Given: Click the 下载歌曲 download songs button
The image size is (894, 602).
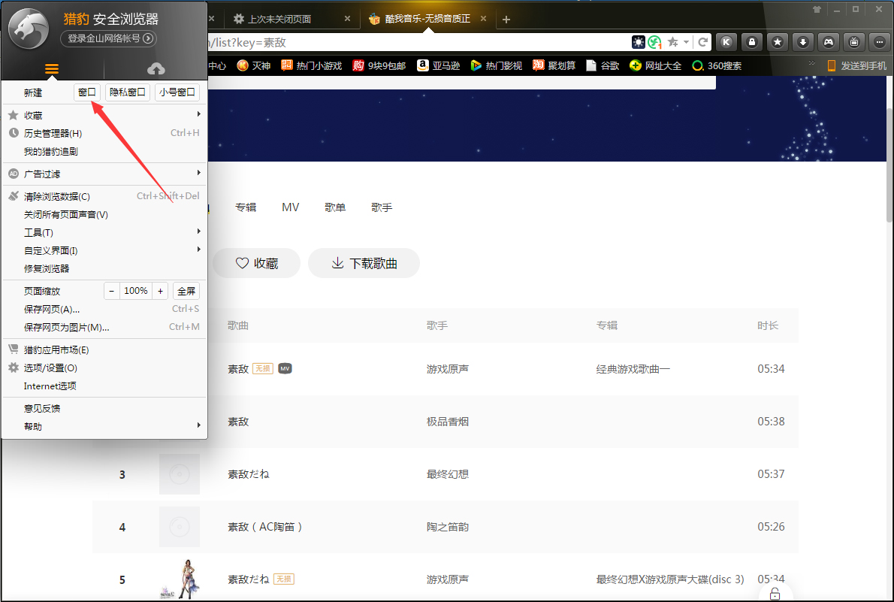Looking at the screenshot, I should point(364,263).
